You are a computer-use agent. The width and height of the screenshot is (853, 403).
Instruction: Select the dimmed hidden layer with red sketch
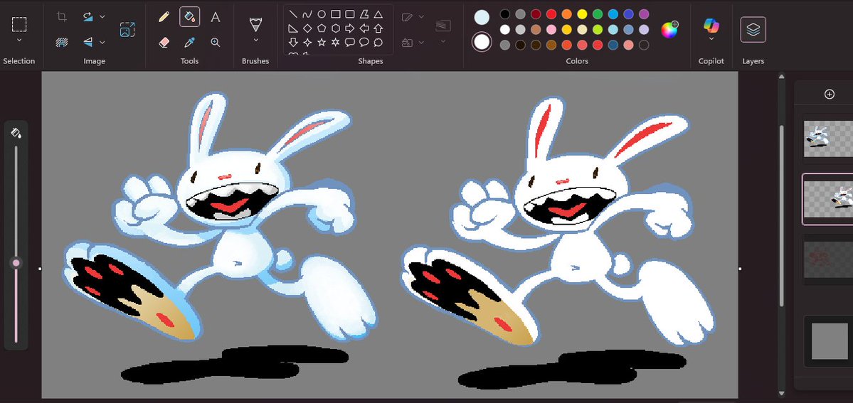pos(828,259)
